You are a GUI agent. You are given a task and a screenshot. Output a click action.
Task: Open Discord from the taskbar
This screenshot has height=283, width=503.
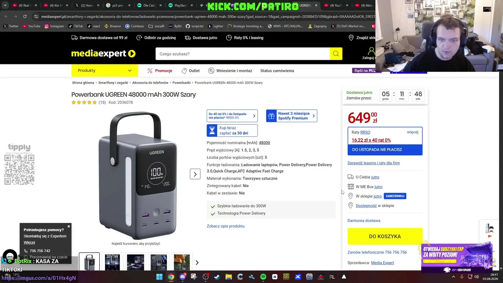coord(182,277)
